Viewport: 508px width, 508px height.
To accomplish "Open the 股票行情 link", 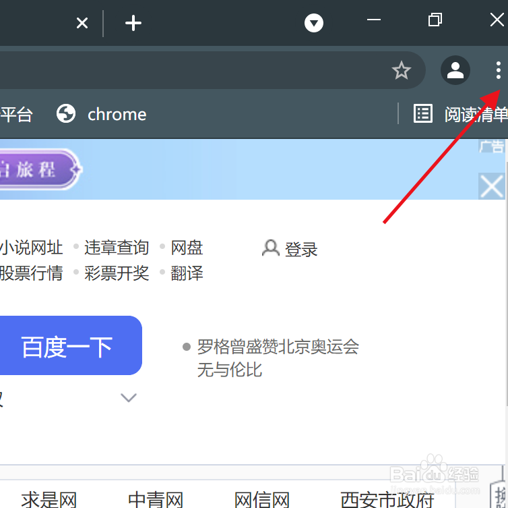I will (31, 273).
